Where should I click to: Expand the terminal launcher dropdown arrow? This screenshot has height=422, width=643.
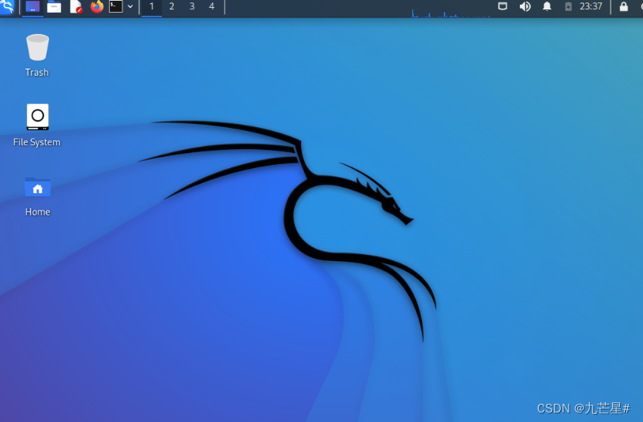point(130,6)
